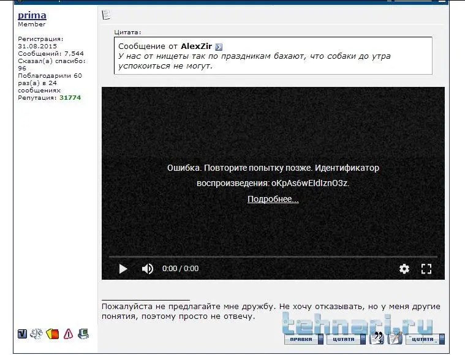Click the first 'Цитата' quote button
This screenshot has height=355, width=465.
pyautogui.click(x=346, y=339)
